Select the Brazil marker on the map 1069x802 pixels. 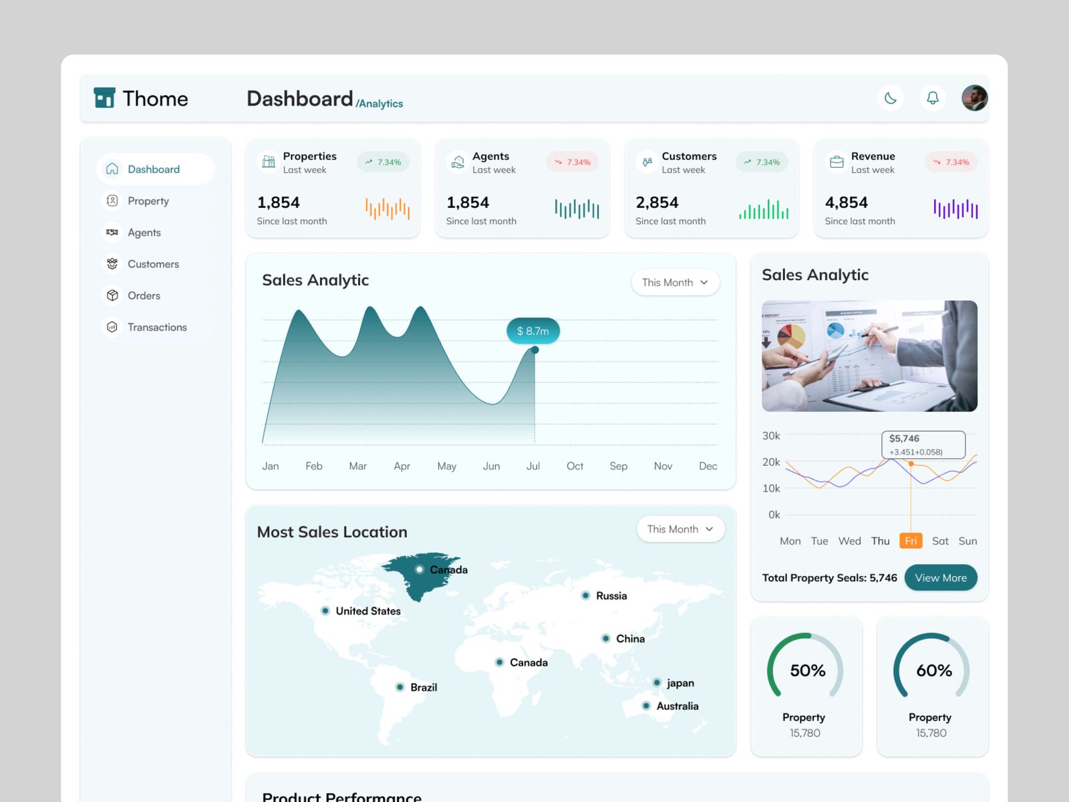pyautogui.click(x=400, y=687)
